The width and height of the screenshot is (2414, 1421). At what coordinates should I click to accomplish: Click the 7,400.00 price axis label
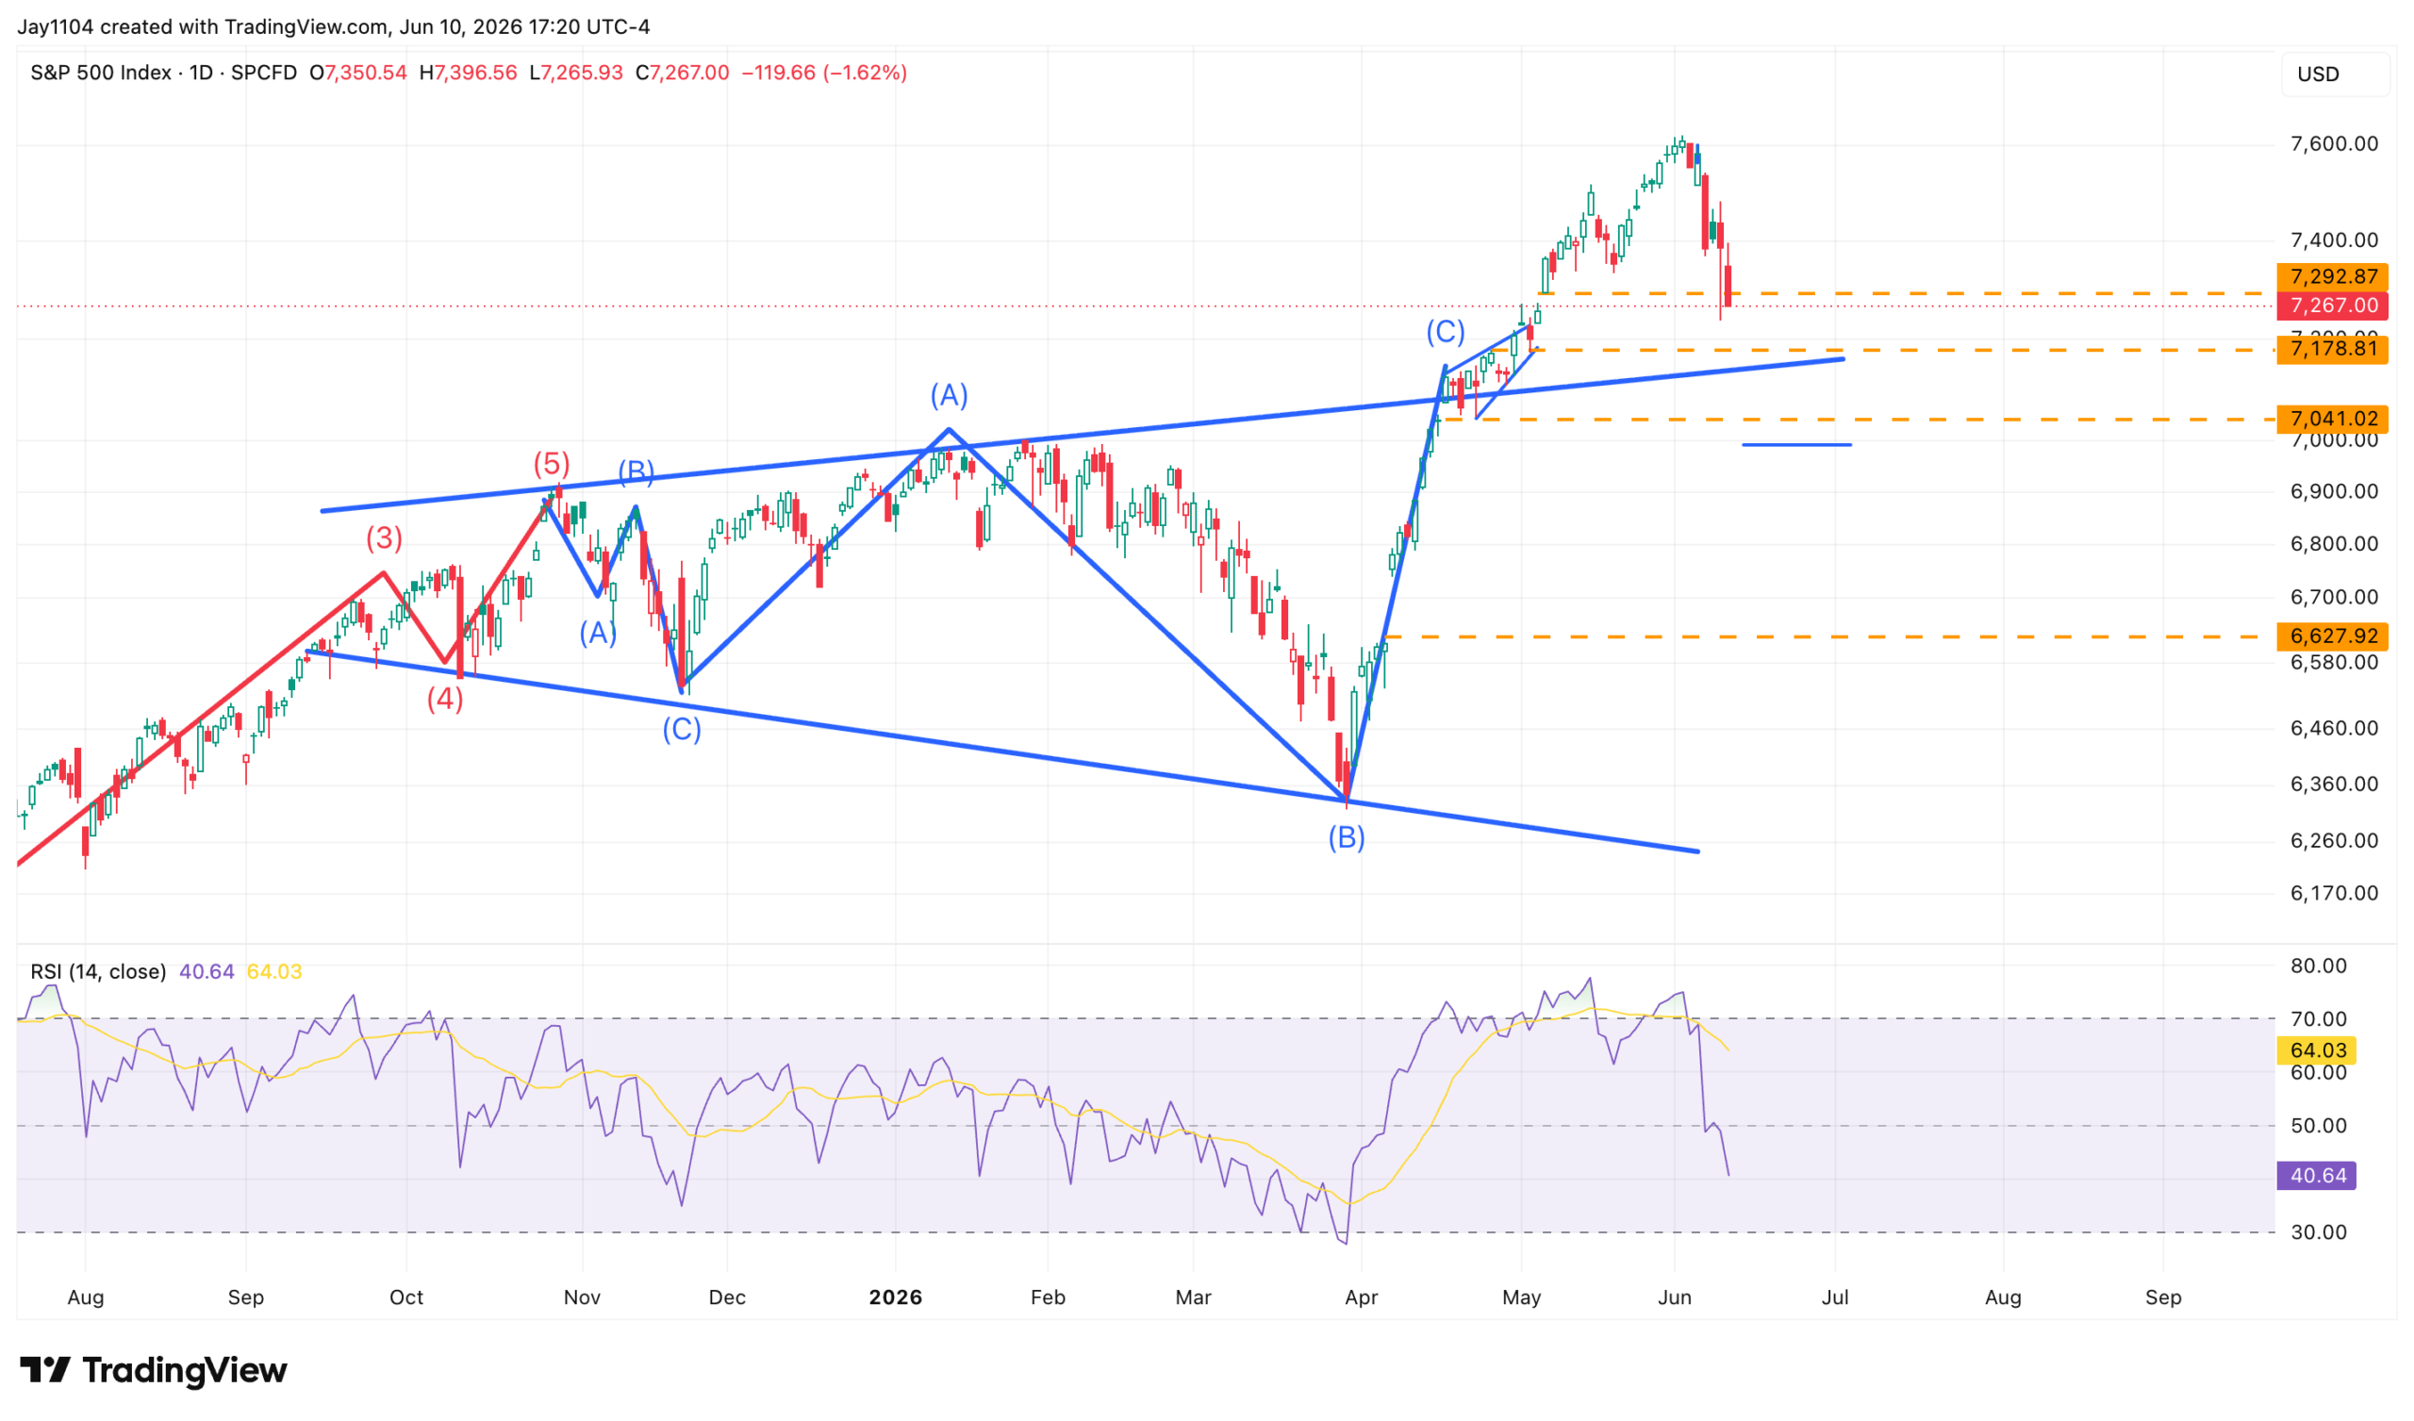click(2334, 240)
